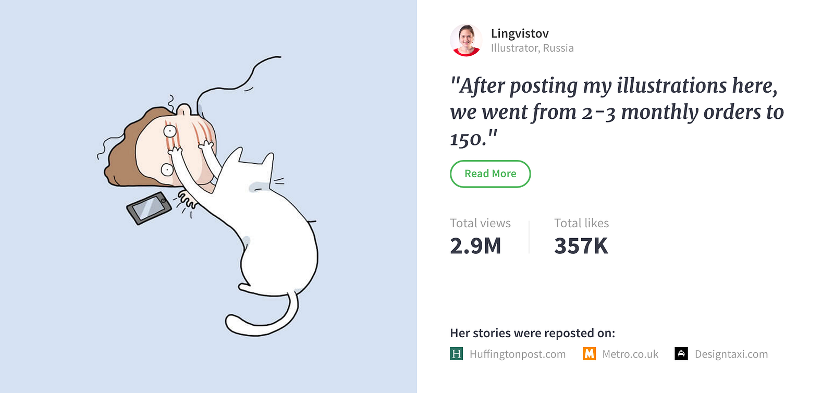Click the Total likes label
The height and width of the screenshot is (393, 834).
[581, 223]
